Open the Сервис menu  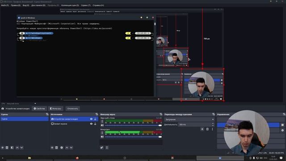click(86, 5)
